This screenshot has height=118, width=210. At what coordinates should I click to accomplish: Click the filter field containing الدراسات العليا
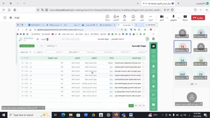[x=70, y=52]
